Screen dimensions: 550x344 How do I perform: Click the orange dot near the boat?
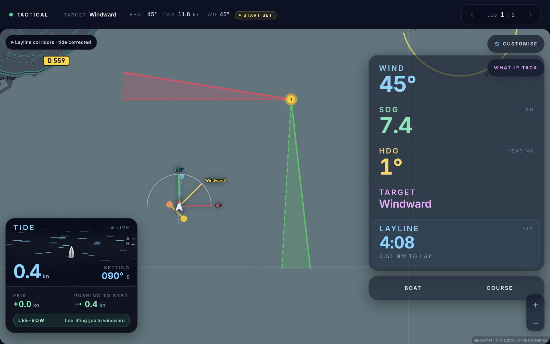tap(170, 204)
